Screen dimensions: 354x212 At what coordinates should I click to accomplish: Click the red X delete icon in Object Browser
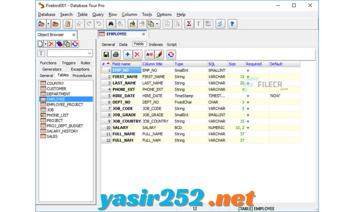[52, 44]
